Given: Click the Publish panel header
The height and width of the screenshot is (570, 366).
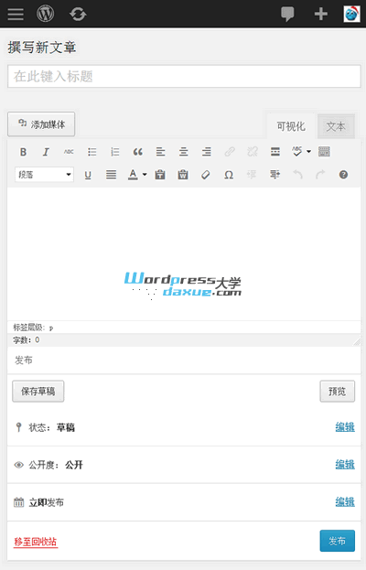Looking at the screenshot, I should [x=184, y=360].
